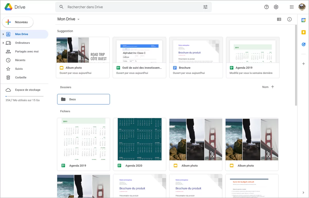Image resolution: width=309 pixels, height=198 pixels.
Task: Collapse side panel chevron arrow
Action: click(303, 193)
